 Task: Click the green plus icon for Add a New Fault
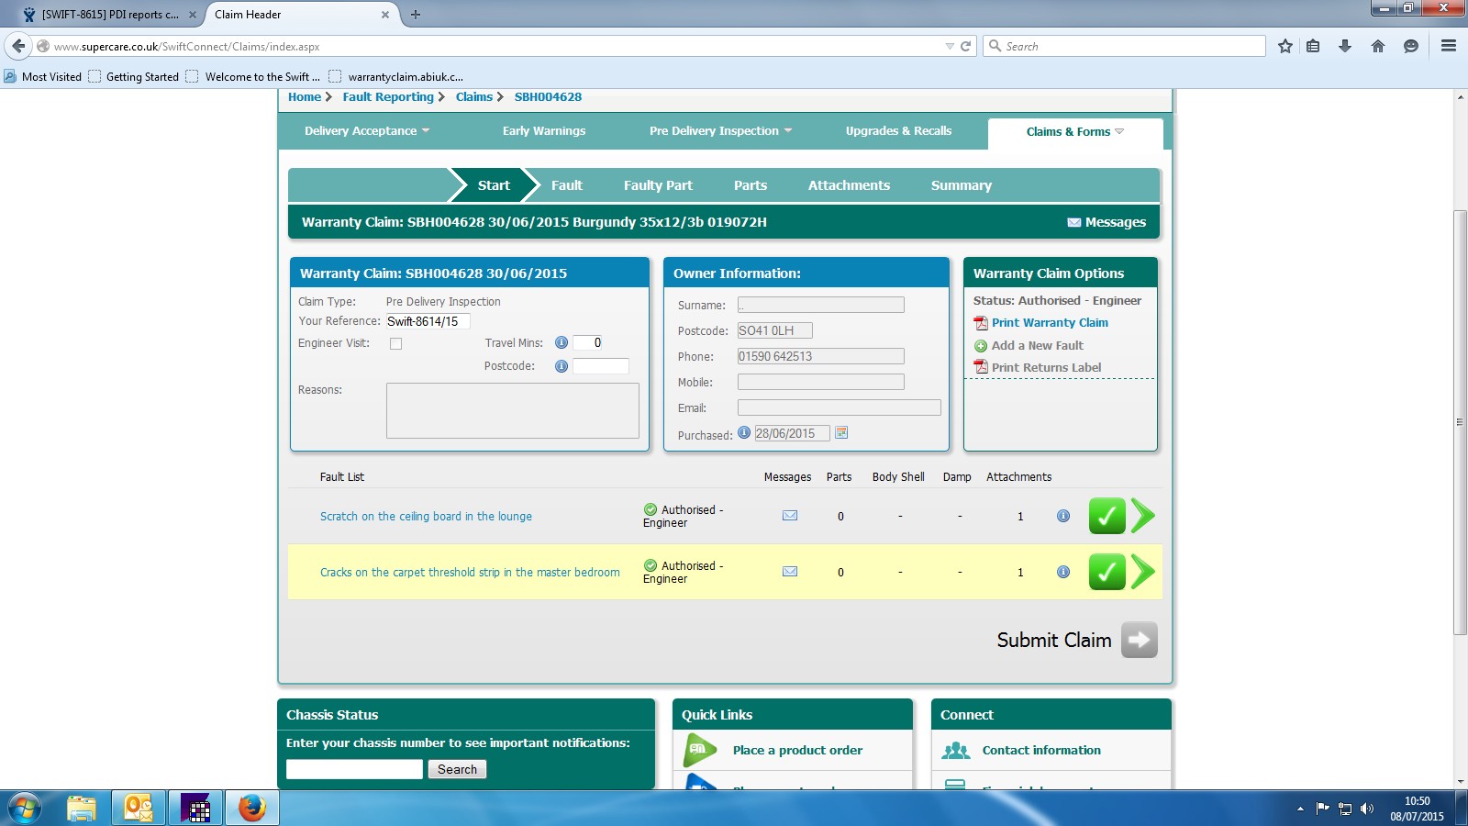pyautogui.click(x=981, y=346)
